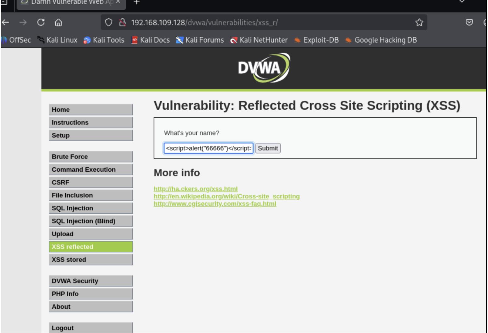Screen dimensions: 488x333
Task: Open the DVWA Security settings page
Action: click(x=91, y=281)
